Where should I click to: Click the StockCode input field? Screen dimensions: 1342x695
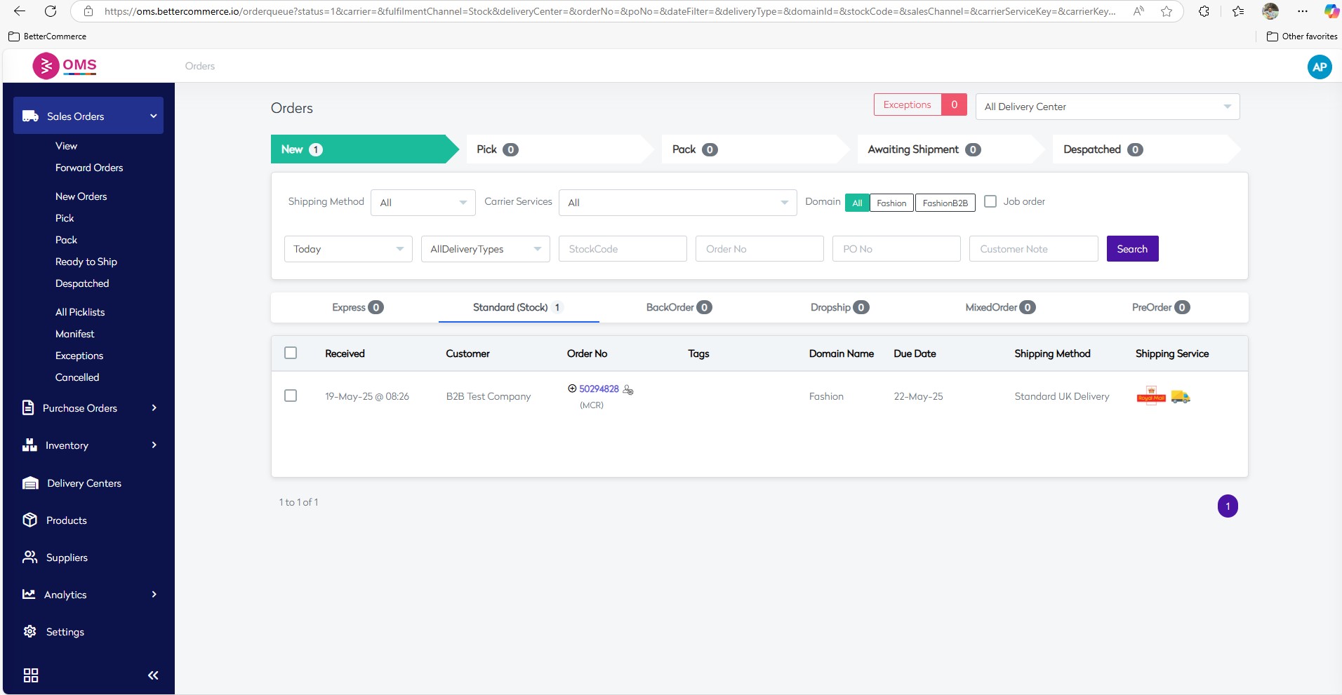[622, 249]
